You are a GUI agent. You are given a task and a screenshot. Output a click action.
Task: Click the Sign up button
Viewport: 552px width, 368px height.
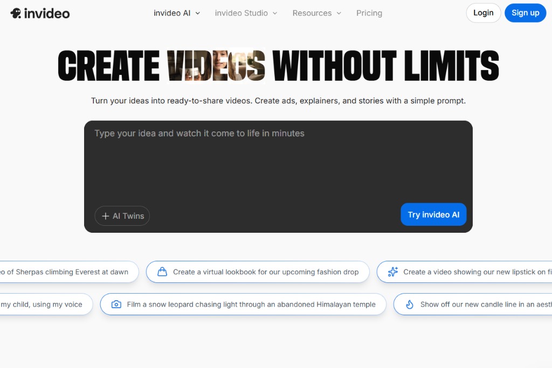point(525,13)
